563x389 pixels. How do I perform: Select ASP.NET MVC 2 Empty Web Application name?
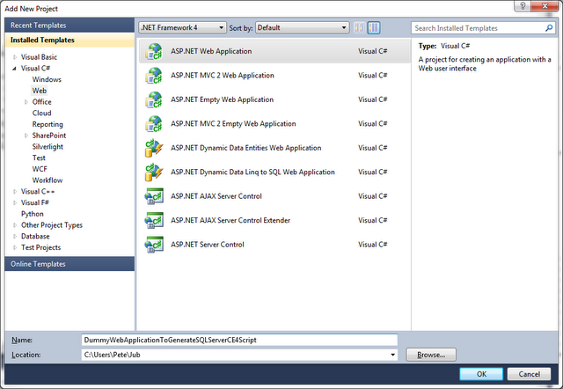point(233,123)
